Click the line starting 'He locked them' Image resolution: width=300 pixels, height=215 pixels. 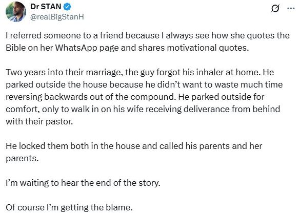(x=134, y=146)
